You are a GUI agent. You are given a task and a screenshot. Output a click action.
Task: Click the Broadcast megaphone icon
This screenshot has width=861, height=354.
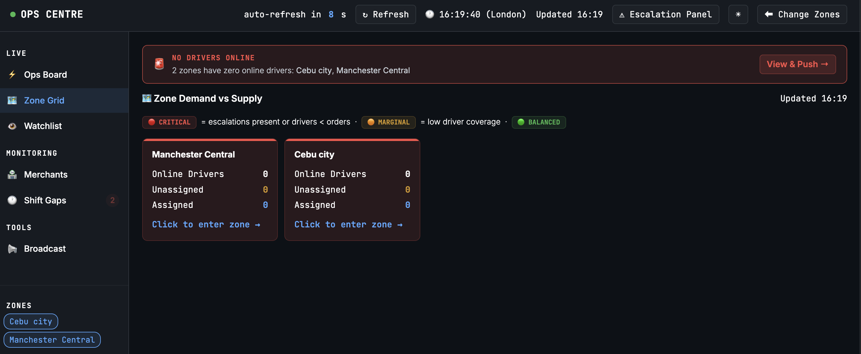point(12,249)
